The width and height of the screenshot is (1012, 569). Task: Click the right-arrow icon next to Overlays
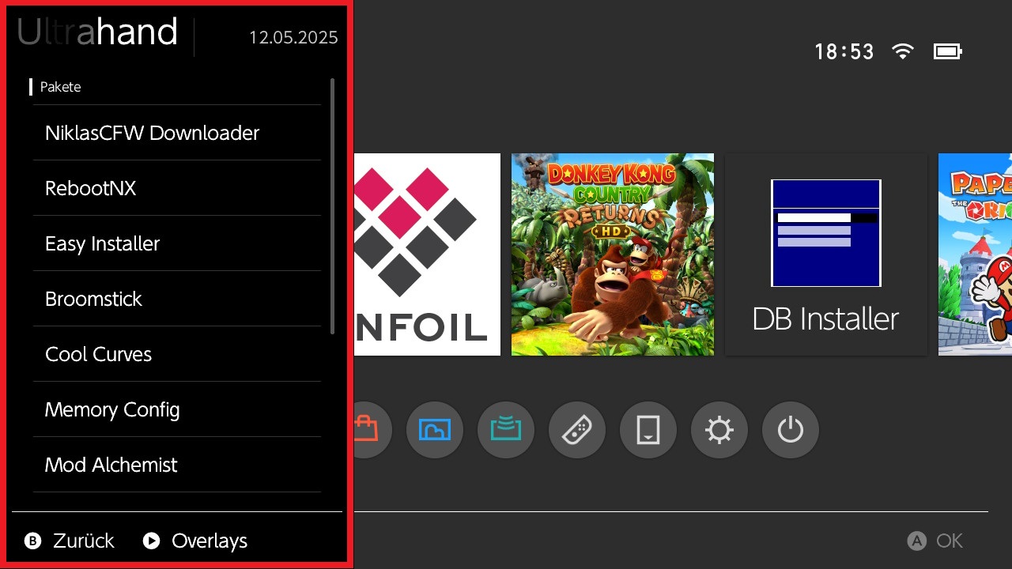click(x=152, y=541)
